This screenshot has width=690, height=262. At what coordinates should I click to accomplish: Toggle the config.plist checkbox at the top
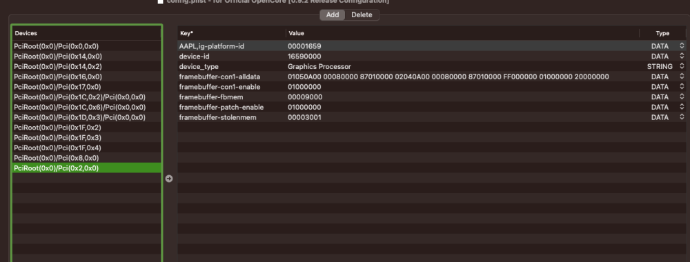click(x=160, y=1)
